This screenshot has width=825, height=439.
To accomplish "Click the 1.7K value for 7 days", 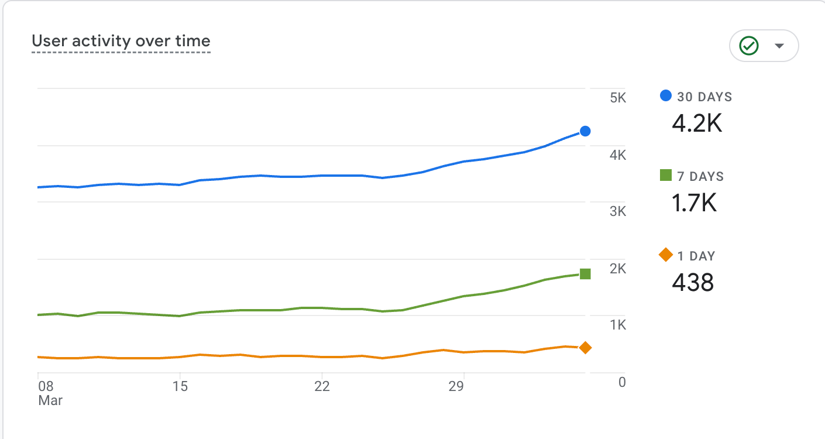I will coord(694,203).
